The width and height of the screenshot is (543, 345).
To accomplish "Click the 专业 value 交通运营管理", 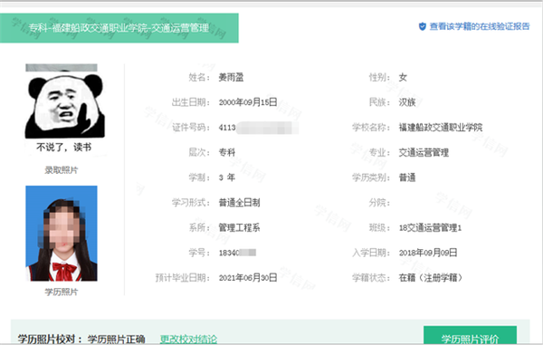I will [424, 152].
